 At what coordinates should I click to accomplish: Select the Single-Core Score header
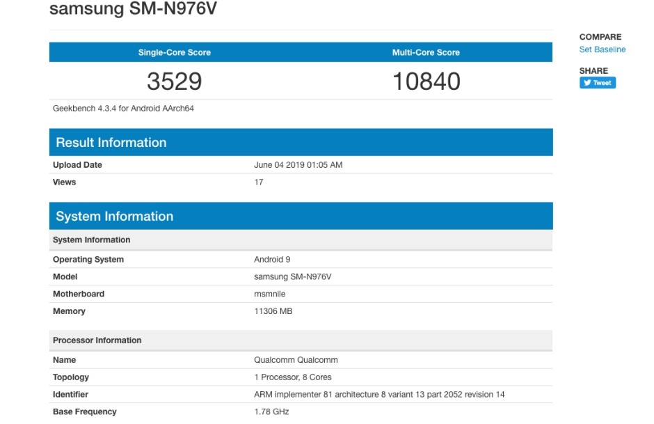point(175,52)
